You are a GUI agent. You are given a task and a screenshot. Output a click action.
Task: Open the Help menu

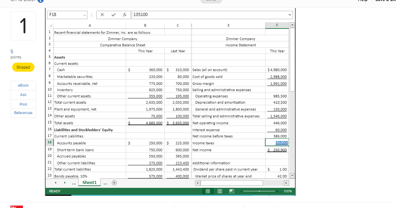click(363, 1)
